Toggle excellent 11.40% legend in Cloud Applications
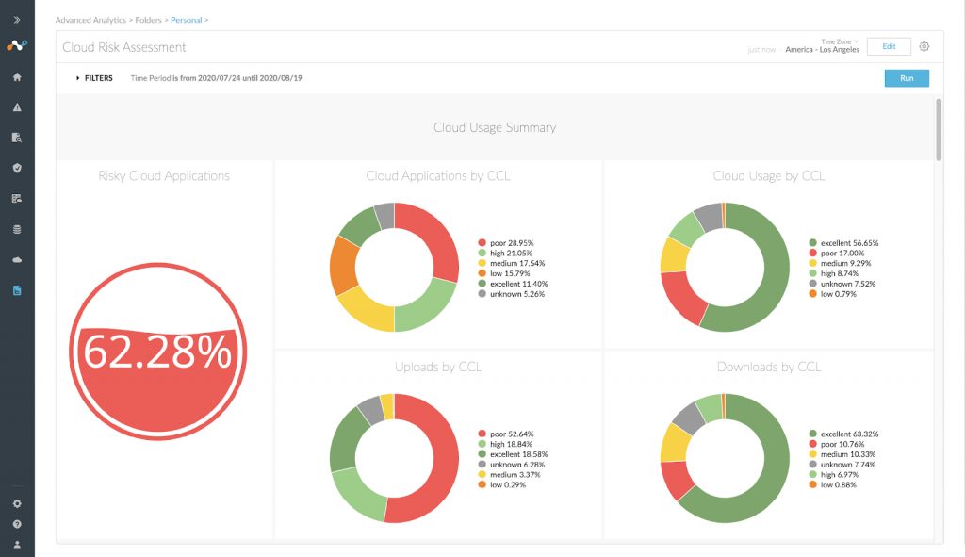 [x=513, y=284]
